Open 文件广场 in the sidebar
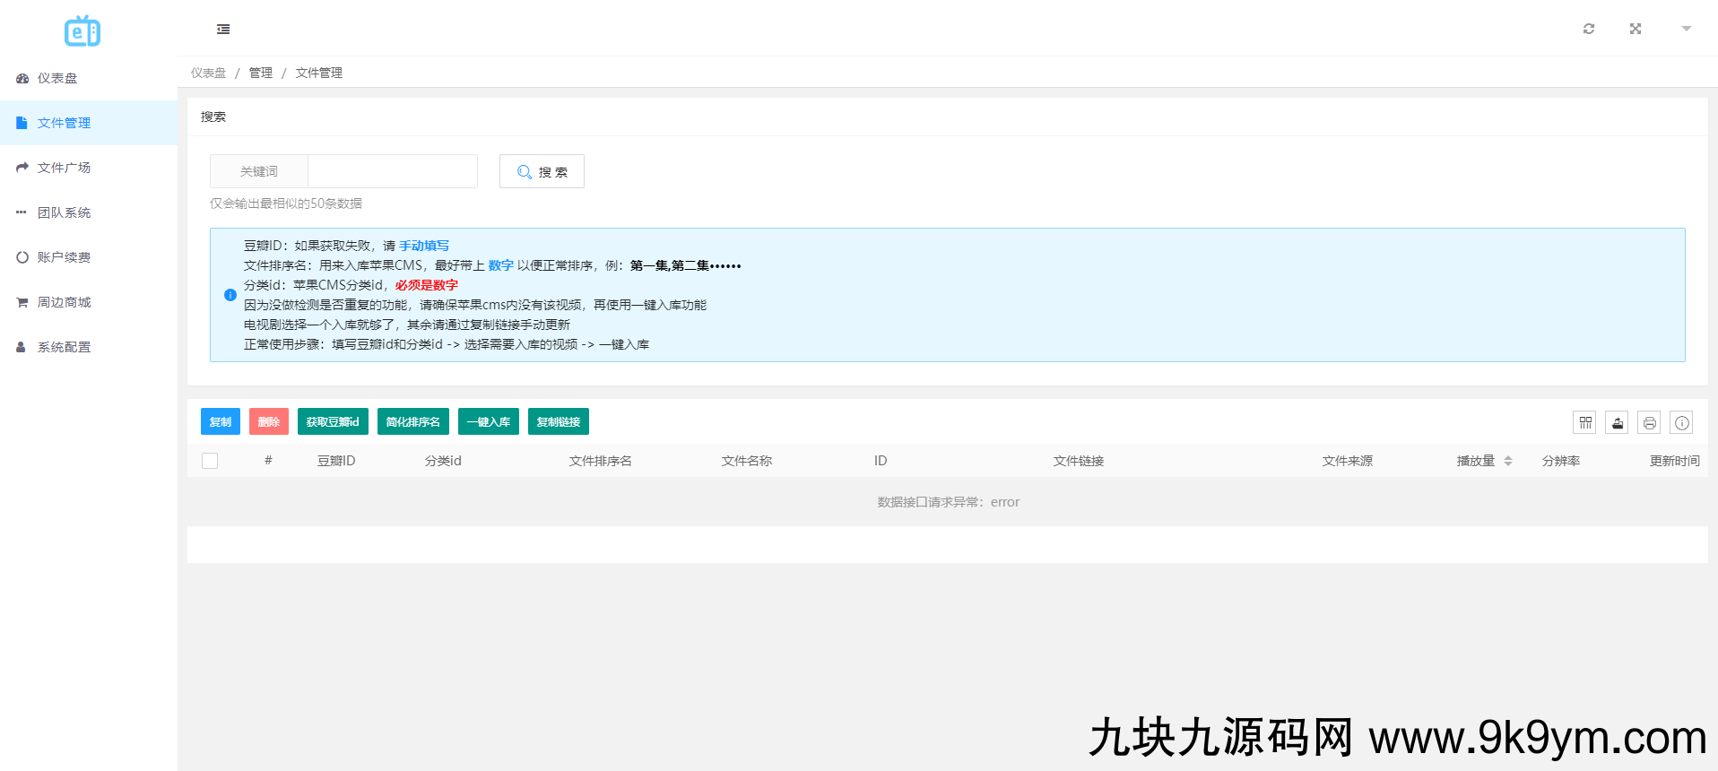Screen dimensions: 1718x771 tap(89, 168)
